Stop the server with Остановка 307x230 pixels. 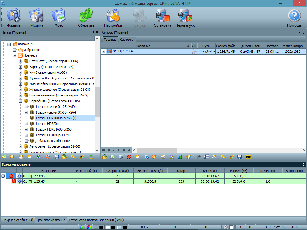pos(162,18)
